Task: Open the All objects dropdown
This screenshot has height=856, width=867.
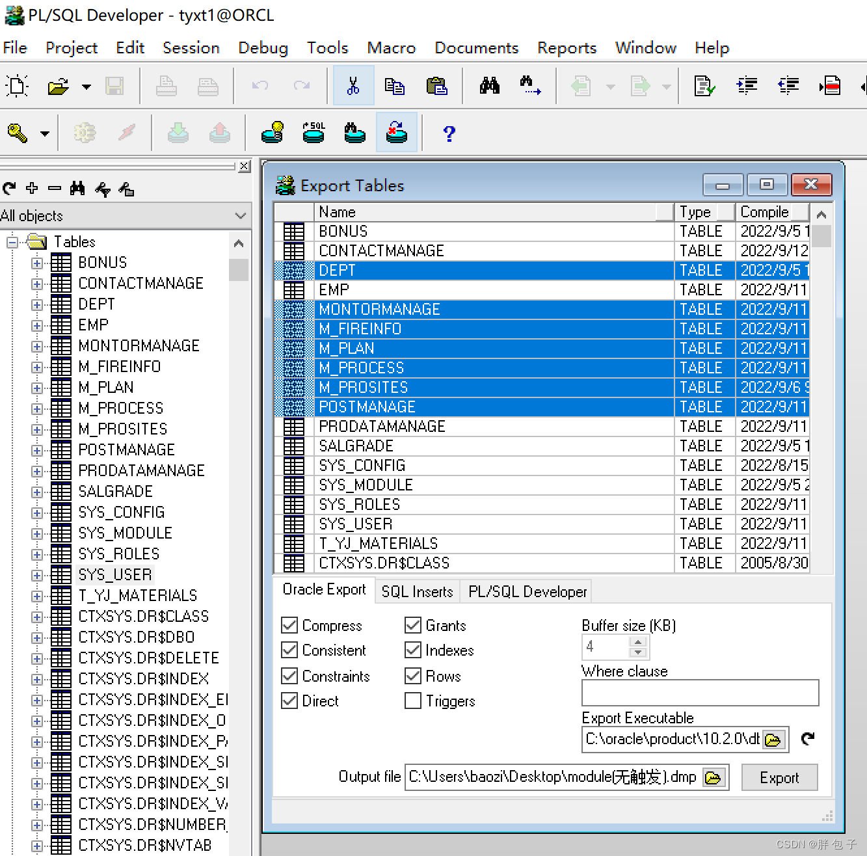Action: click(241, 215)
